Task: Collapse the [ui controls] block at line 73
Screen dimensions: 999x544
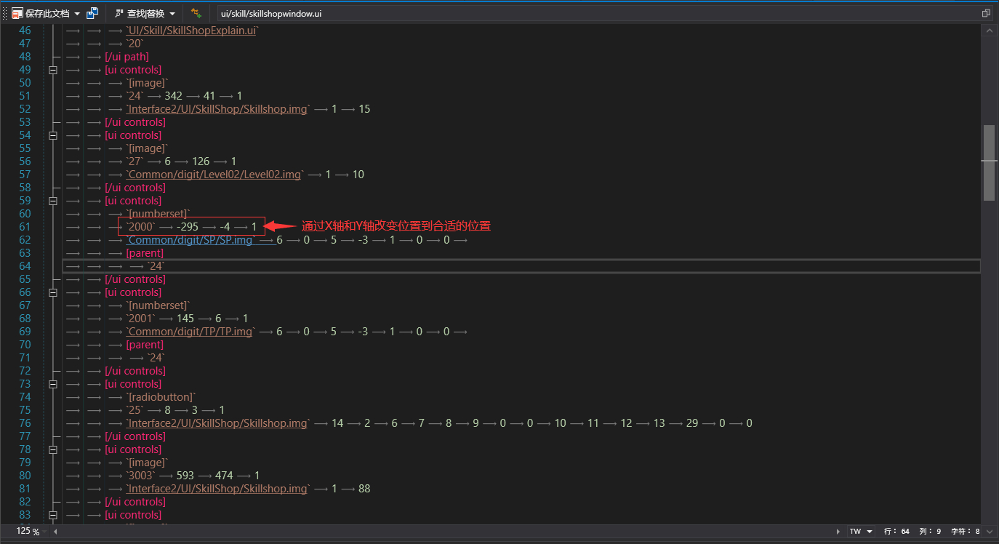Action: (x=52, y=384)
